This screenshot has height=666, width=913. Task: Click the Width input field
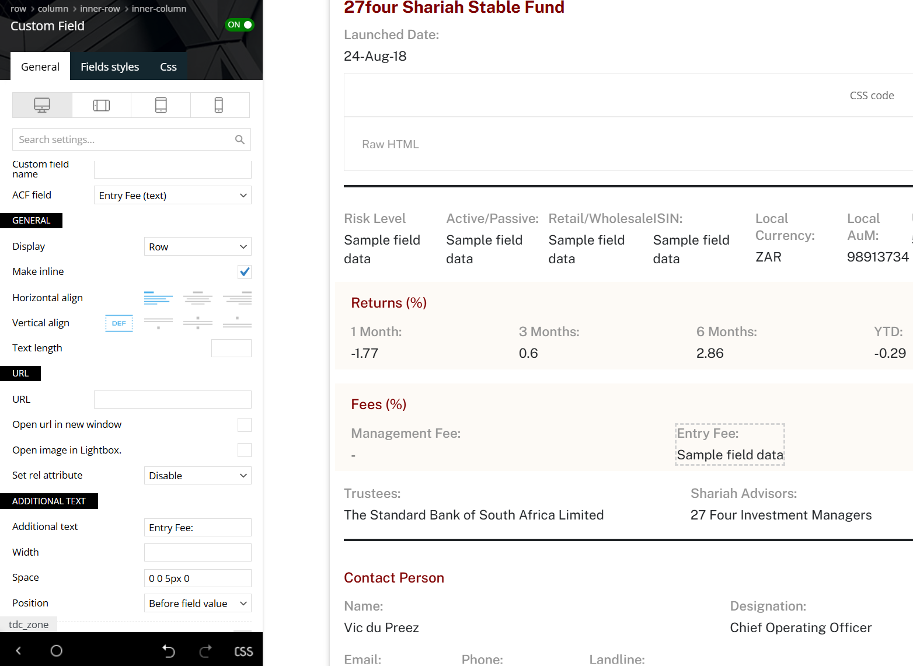tap(198, 553)
